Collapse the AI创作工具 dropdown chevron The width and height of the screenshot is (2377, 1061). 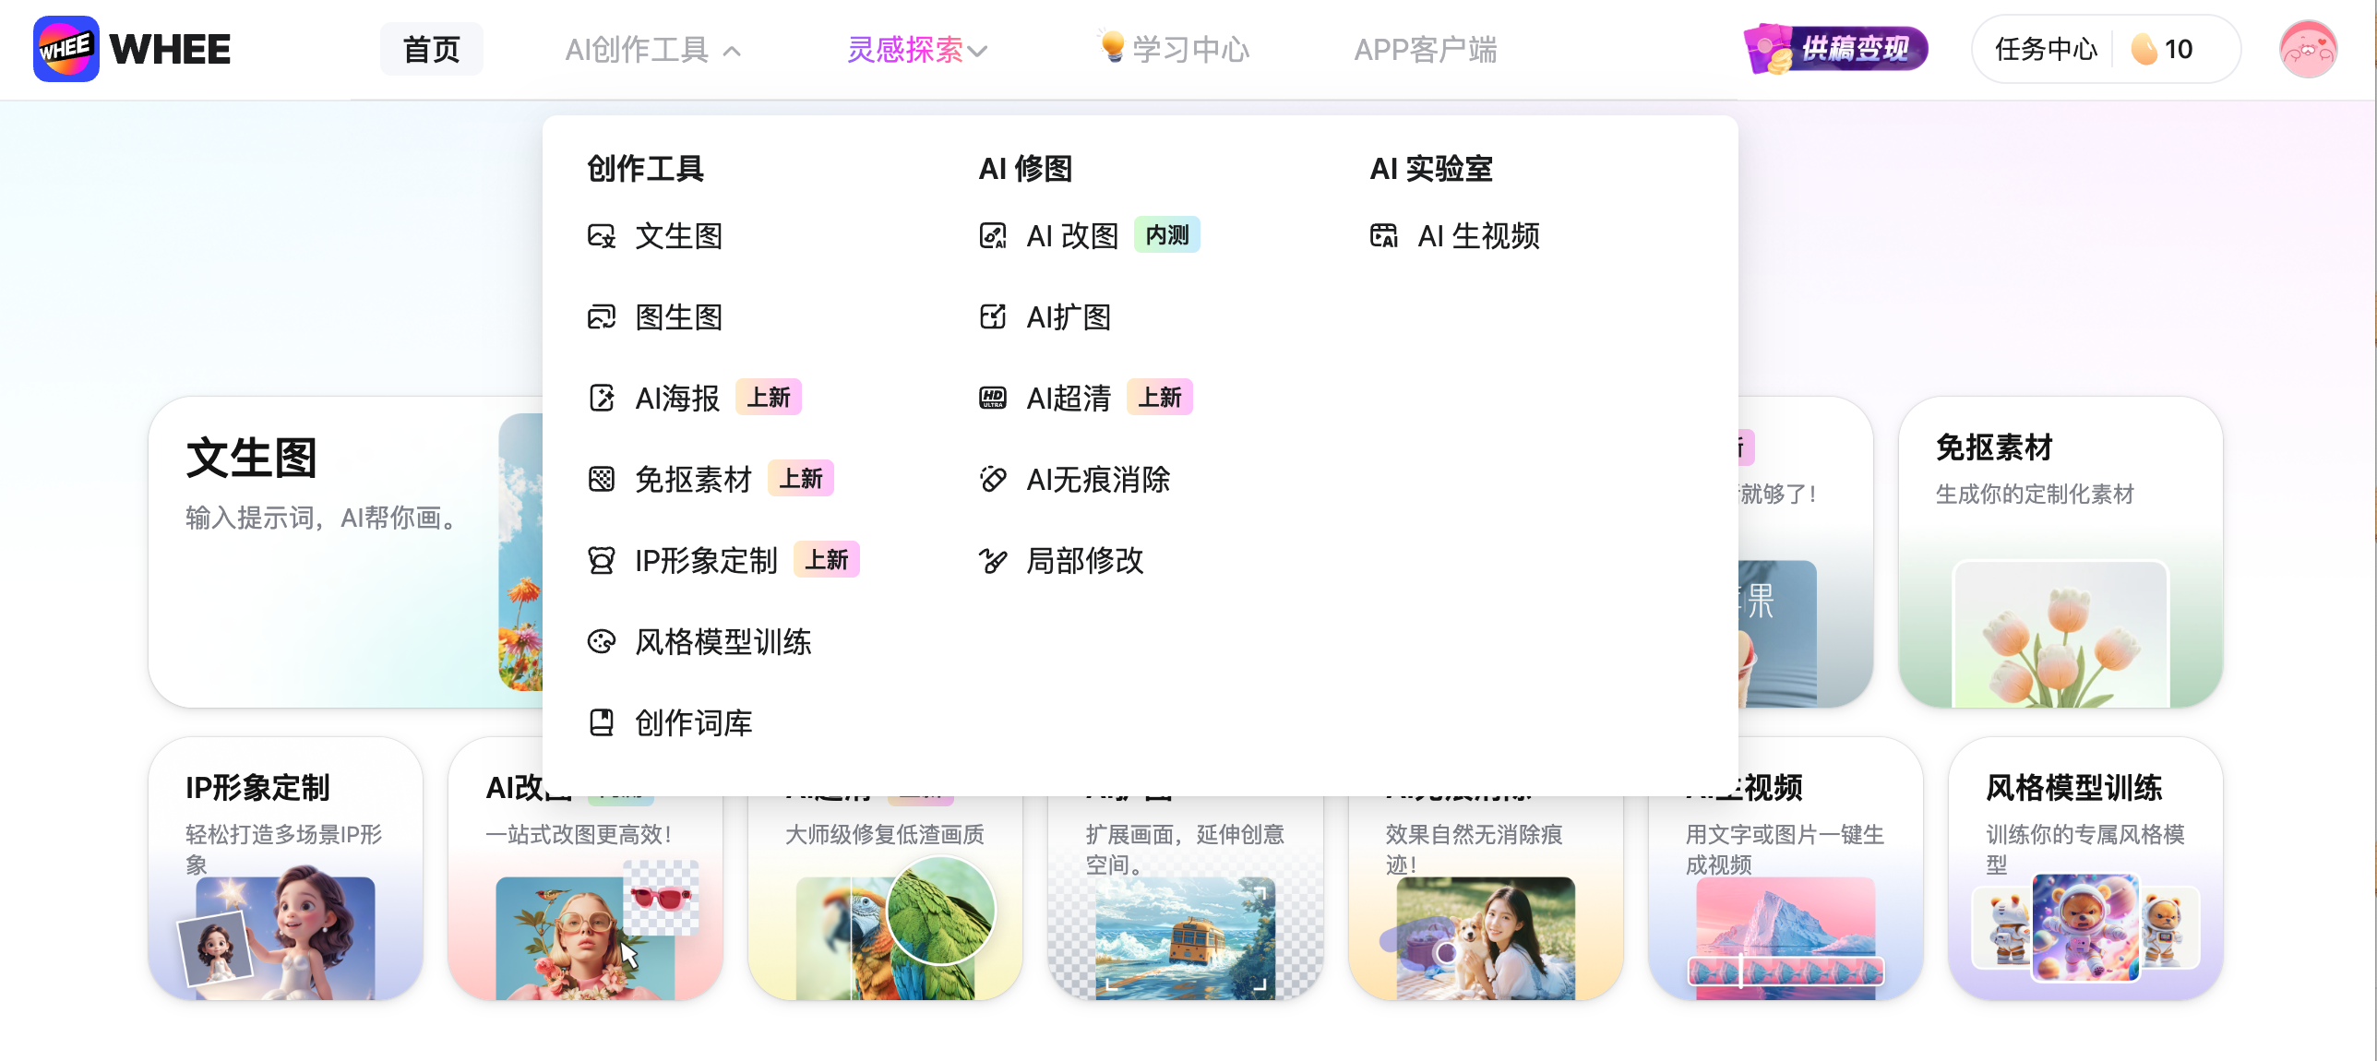[x=732, y=51]
